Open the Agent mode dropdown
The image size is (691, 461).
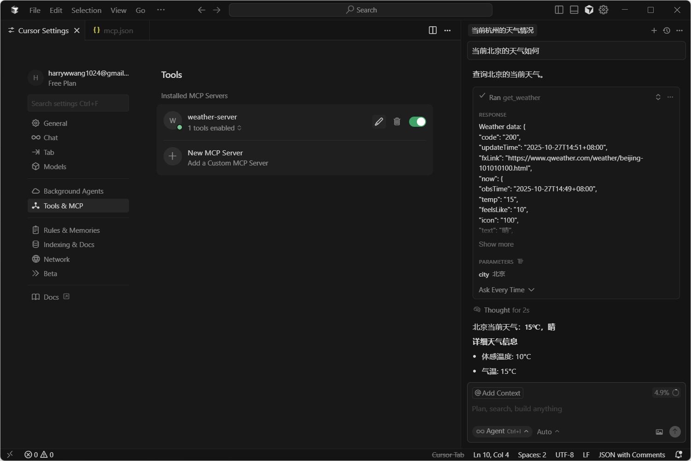point(502,431)
